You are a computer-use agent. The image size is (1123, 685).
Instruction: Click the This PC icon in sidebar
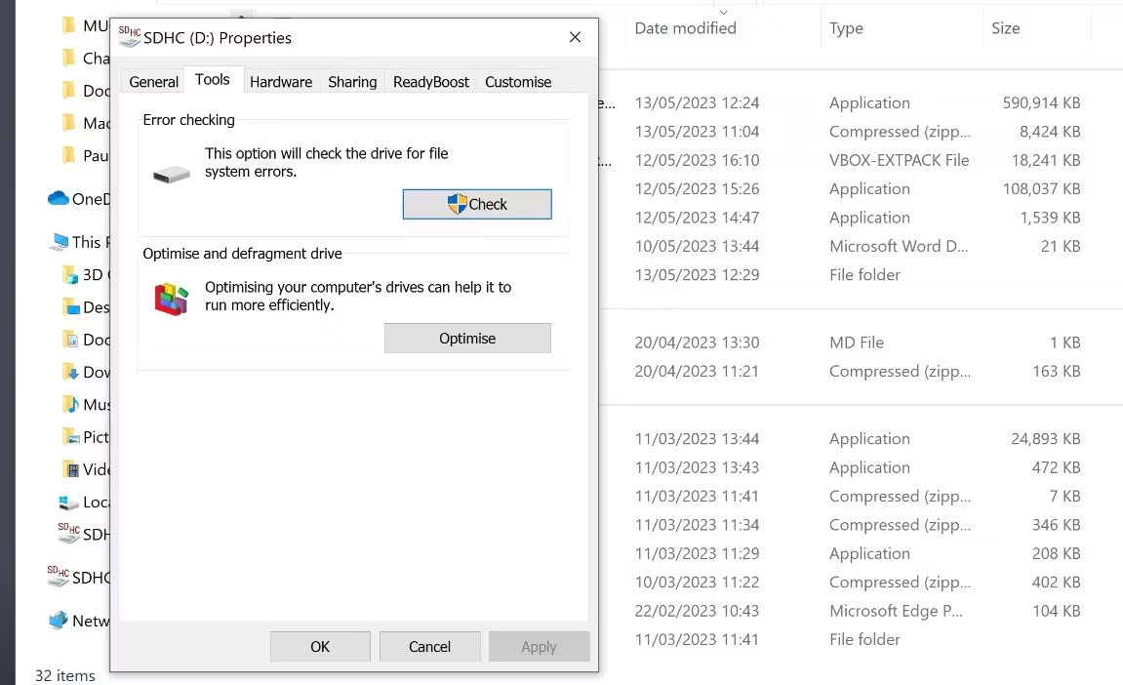point(59,242)
